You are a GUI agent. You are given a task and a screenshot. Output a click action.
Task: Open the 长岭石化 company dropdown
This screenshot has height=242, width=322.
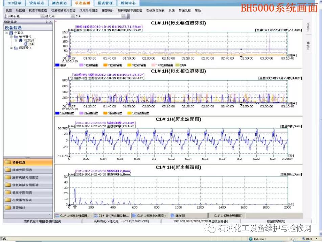(x=42, y=16)
